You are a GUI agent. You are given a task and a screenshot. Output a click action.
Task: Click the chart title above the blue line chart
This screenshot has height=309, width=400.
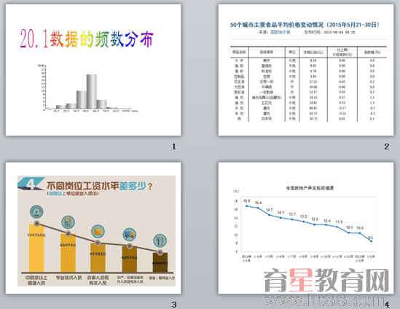[x=310, y=188]
